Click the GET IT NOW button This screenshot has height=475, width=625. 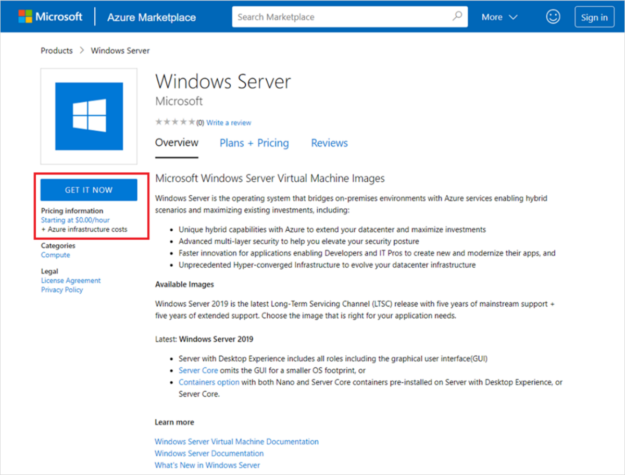88,189
